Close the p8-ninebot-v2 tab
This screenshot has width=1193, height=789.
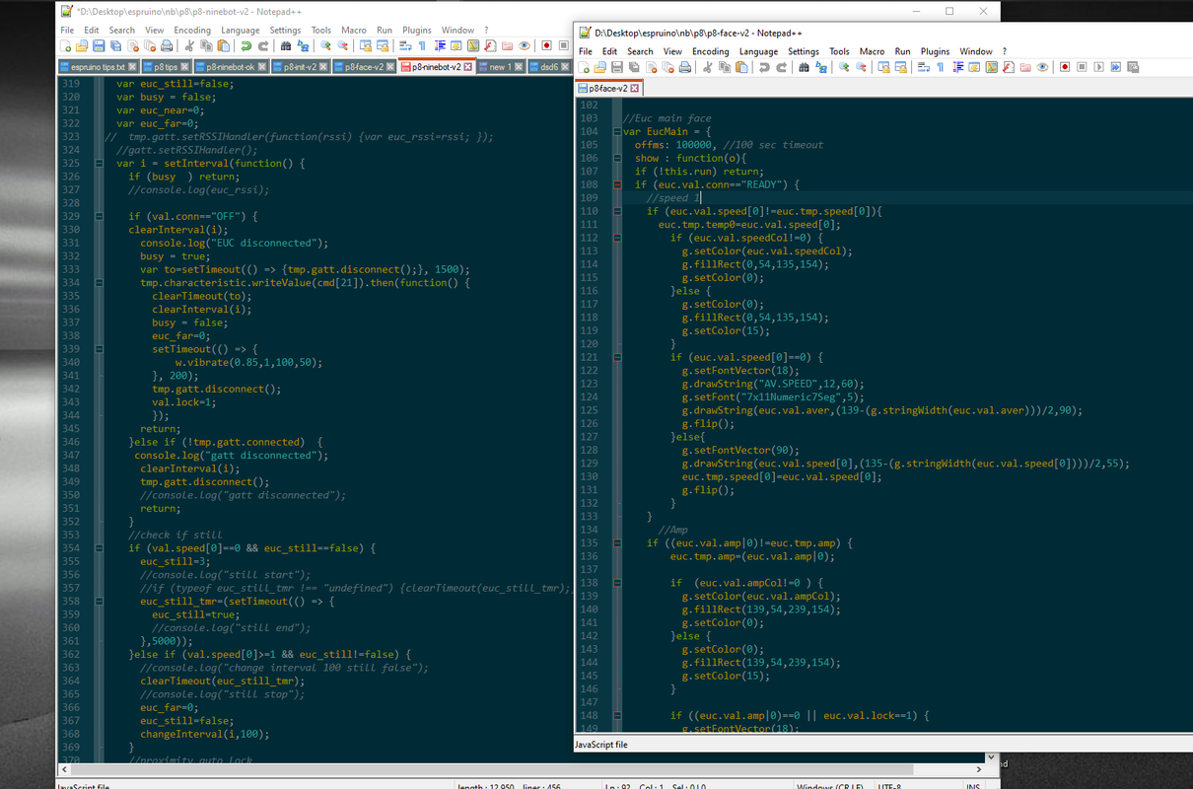click(468, 67)
